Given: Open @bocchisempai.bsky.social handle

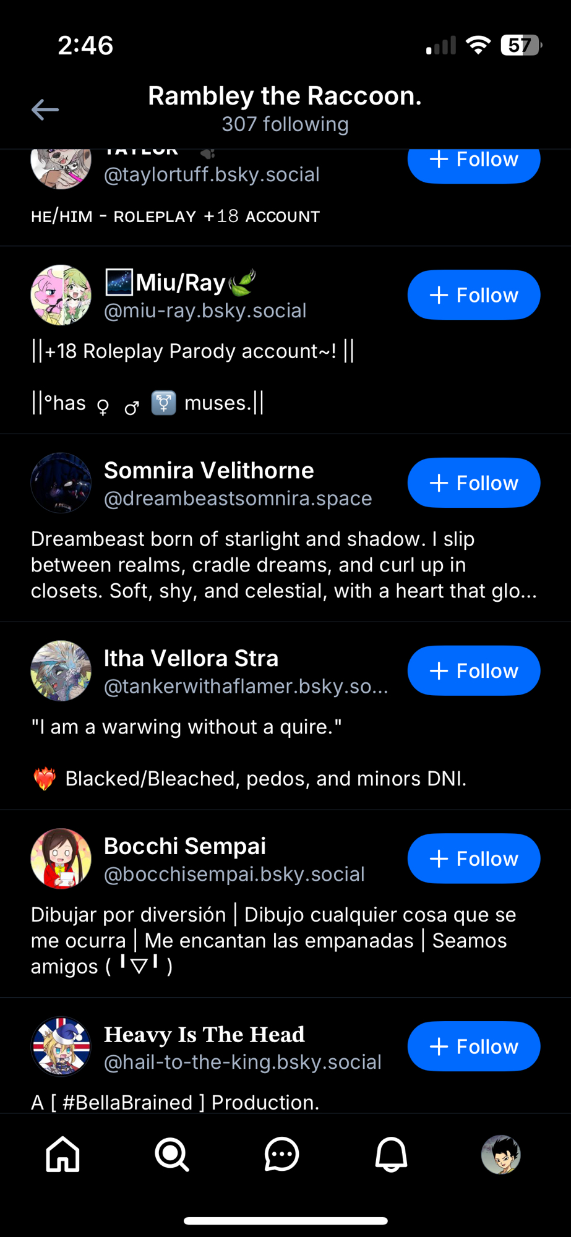Looking at the screenshot, I should click(234, 875).
